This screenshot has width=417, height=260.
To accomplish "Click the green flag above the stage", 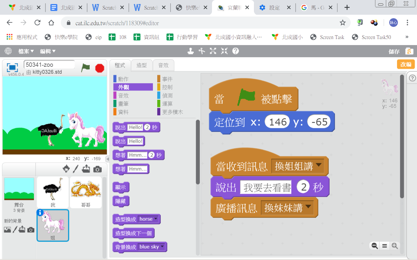I will point(85,68).
